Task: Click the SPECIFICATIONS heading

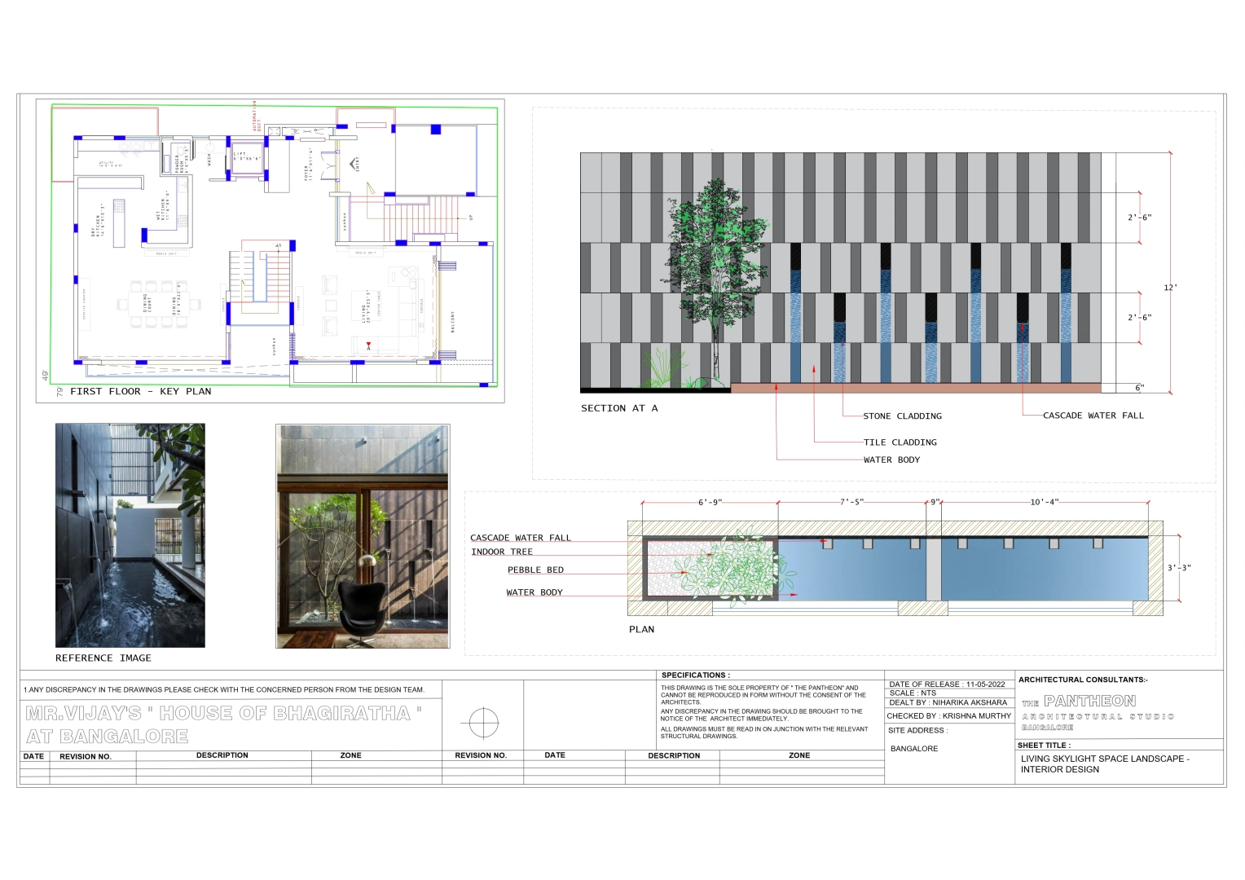Action: click(696, 675)
